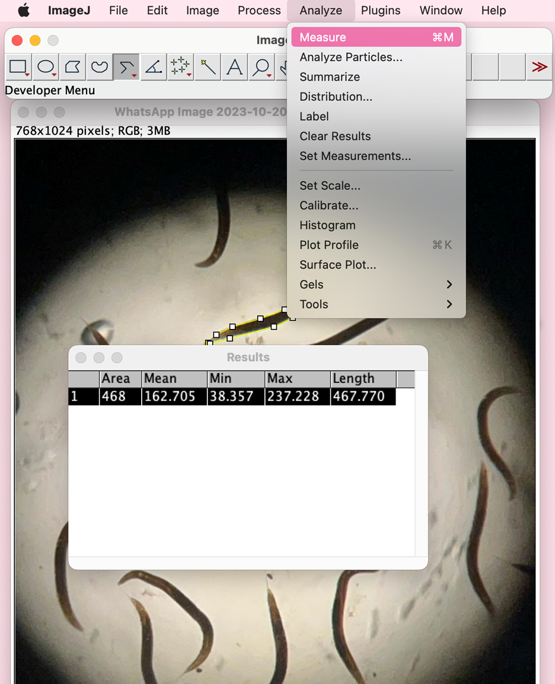Image resolution: width=555 pixels, height=684 pixels.
Task: Select the Magnifying glass tool
Action: point(262,67)
